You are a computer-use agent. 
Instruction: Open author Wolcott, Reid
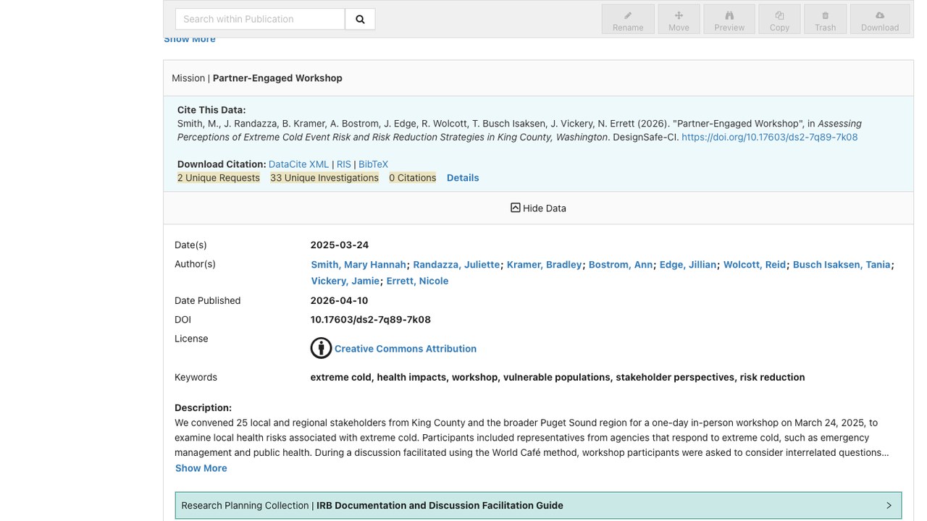(755, 265)
